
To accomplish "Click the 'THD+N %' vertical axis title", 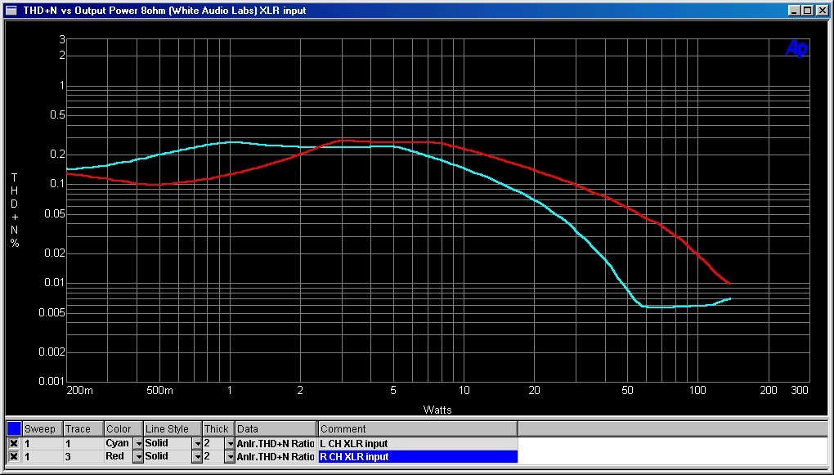I will (15, 210).
